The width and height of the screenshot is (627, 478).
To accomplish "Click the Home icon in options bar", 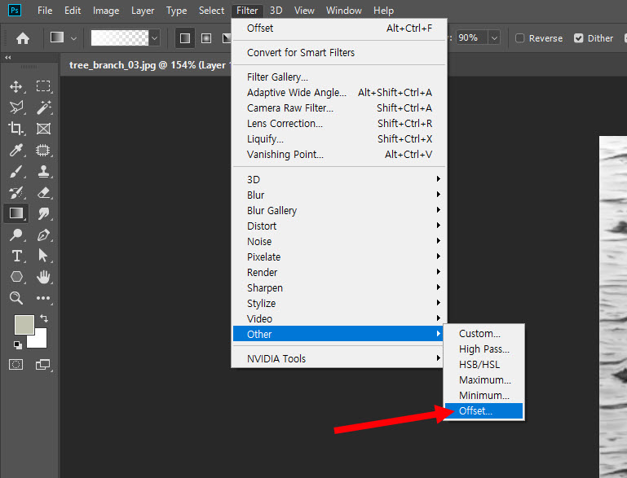I will click(x=23, y=38).
